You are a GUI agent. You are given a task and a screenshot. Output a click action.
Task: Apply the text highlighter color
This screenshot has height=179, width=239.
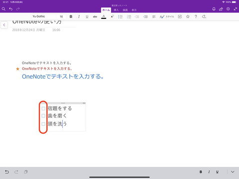coord(113,16)
